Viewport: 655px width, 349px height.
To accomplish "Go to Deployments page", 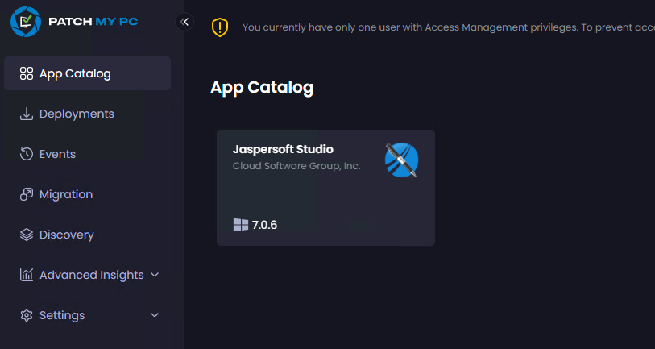I will coord(87,114).
